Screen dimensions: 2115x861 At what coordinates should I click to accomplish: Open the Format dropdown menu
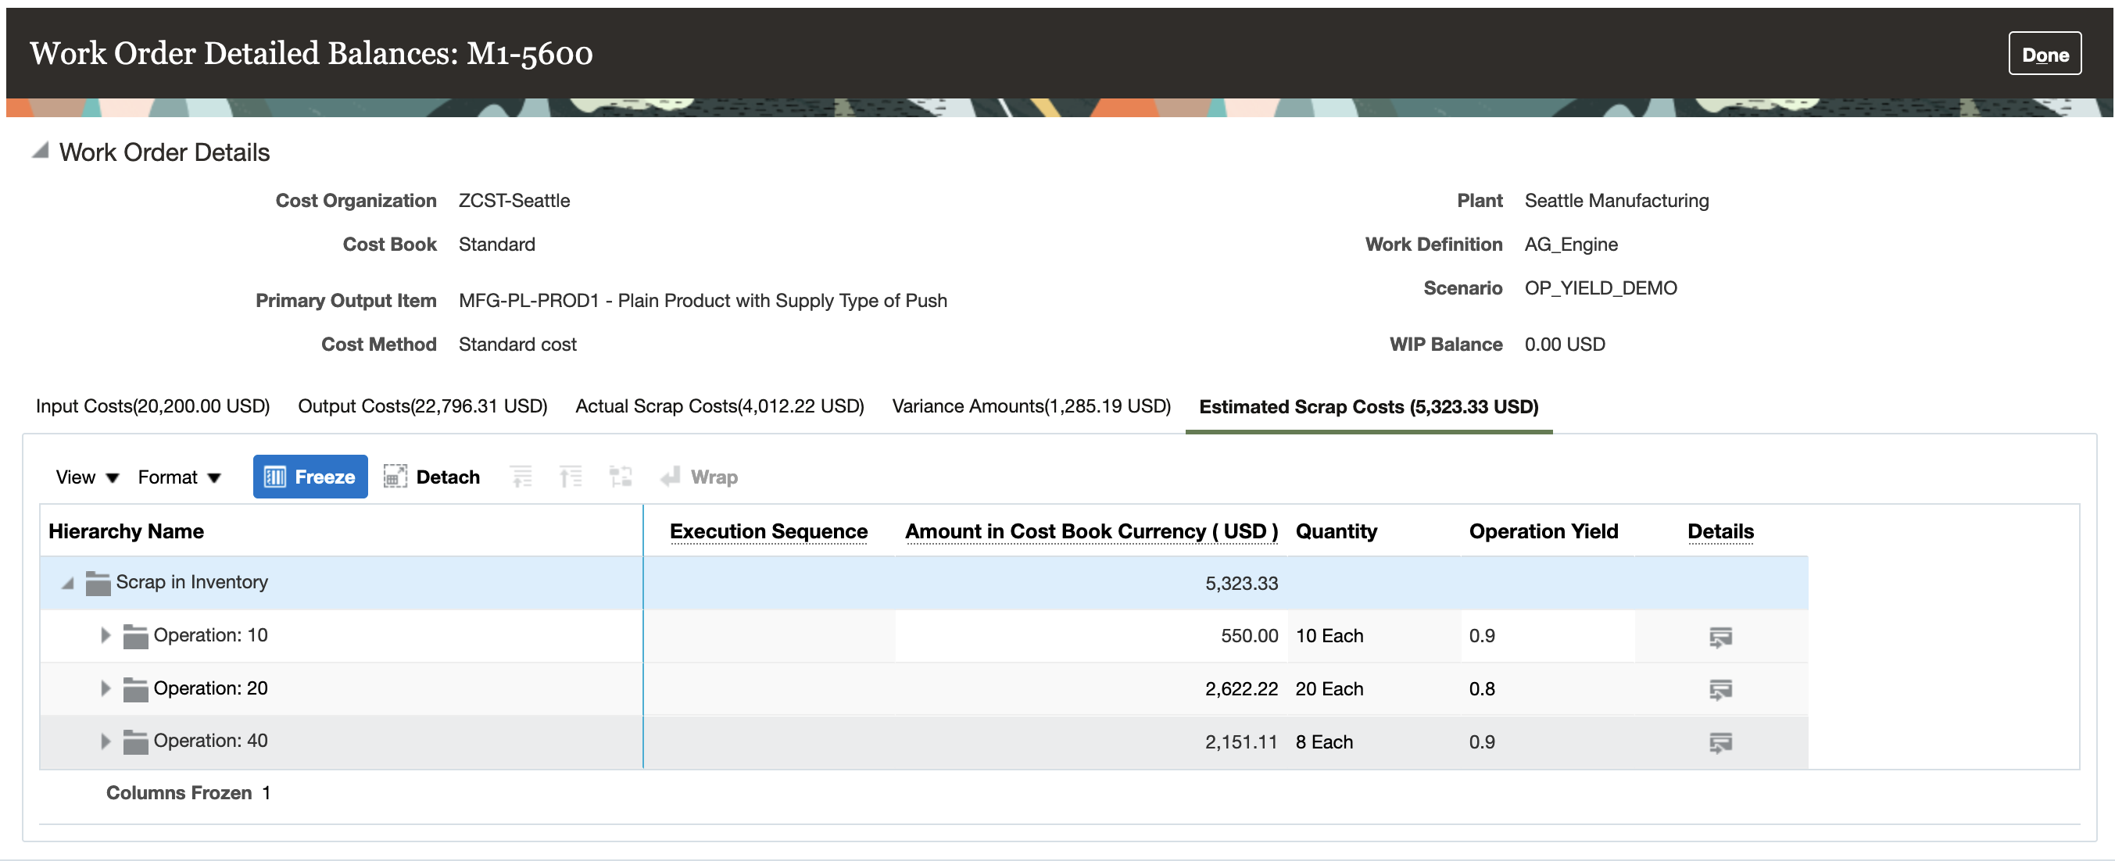tap(179, 477)
